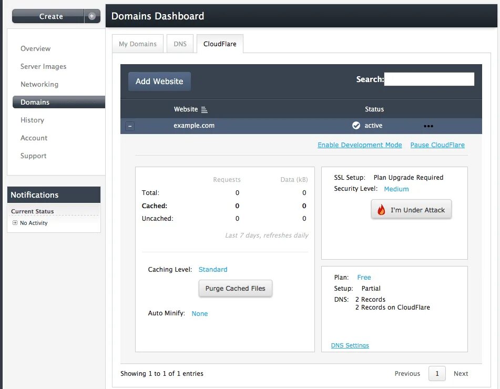This screenshot has height=389, width=500.
Task: Click the Status column header
Action: pos(374,109)
